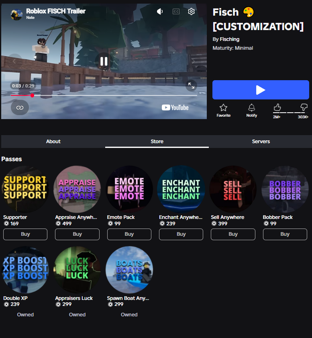Click the Robux icon beside price 499

tap(58, 224)
